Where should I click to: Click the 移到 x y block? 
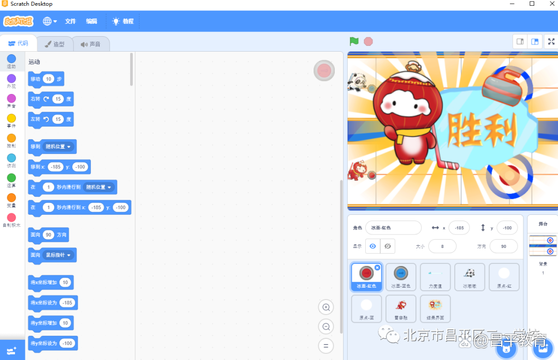tap(59, 167)
